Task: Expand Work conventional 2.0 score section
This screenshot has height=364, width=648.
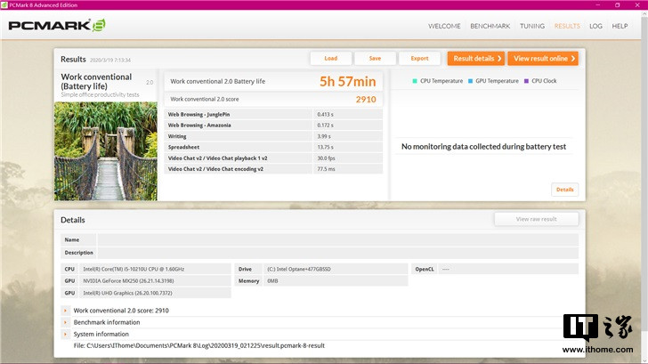Action: pos(65,311)
